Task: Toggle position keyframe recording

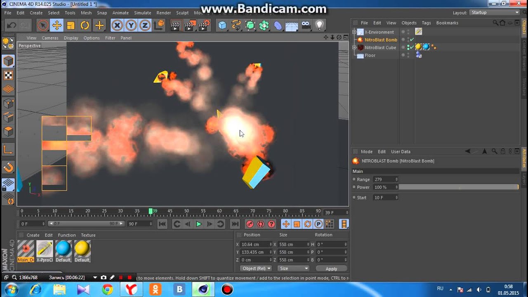Action: click(286, 224)
